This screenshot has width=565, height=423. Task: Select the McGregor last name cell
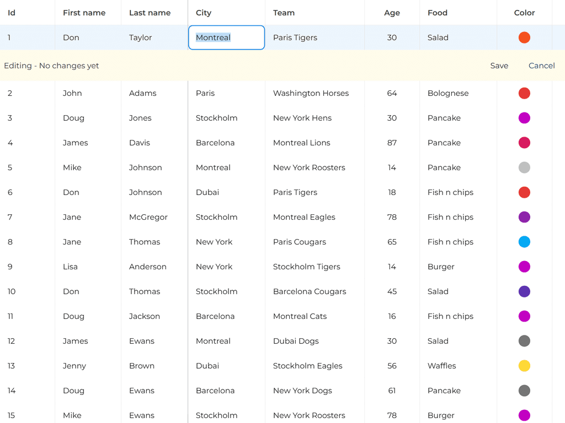click(148, 217)
